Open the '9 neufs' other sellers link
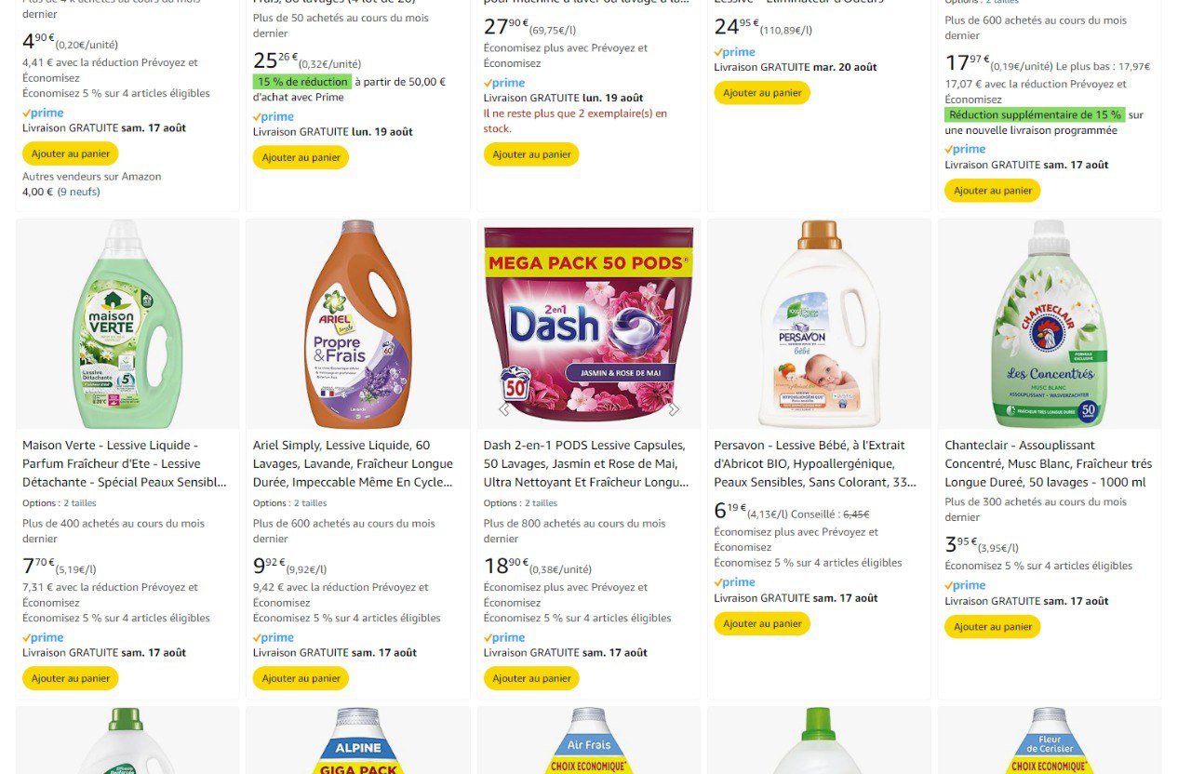 [79, 192]
